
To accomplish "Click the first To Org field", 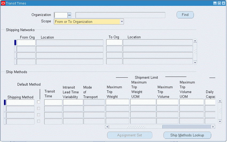I will point(114,42).
